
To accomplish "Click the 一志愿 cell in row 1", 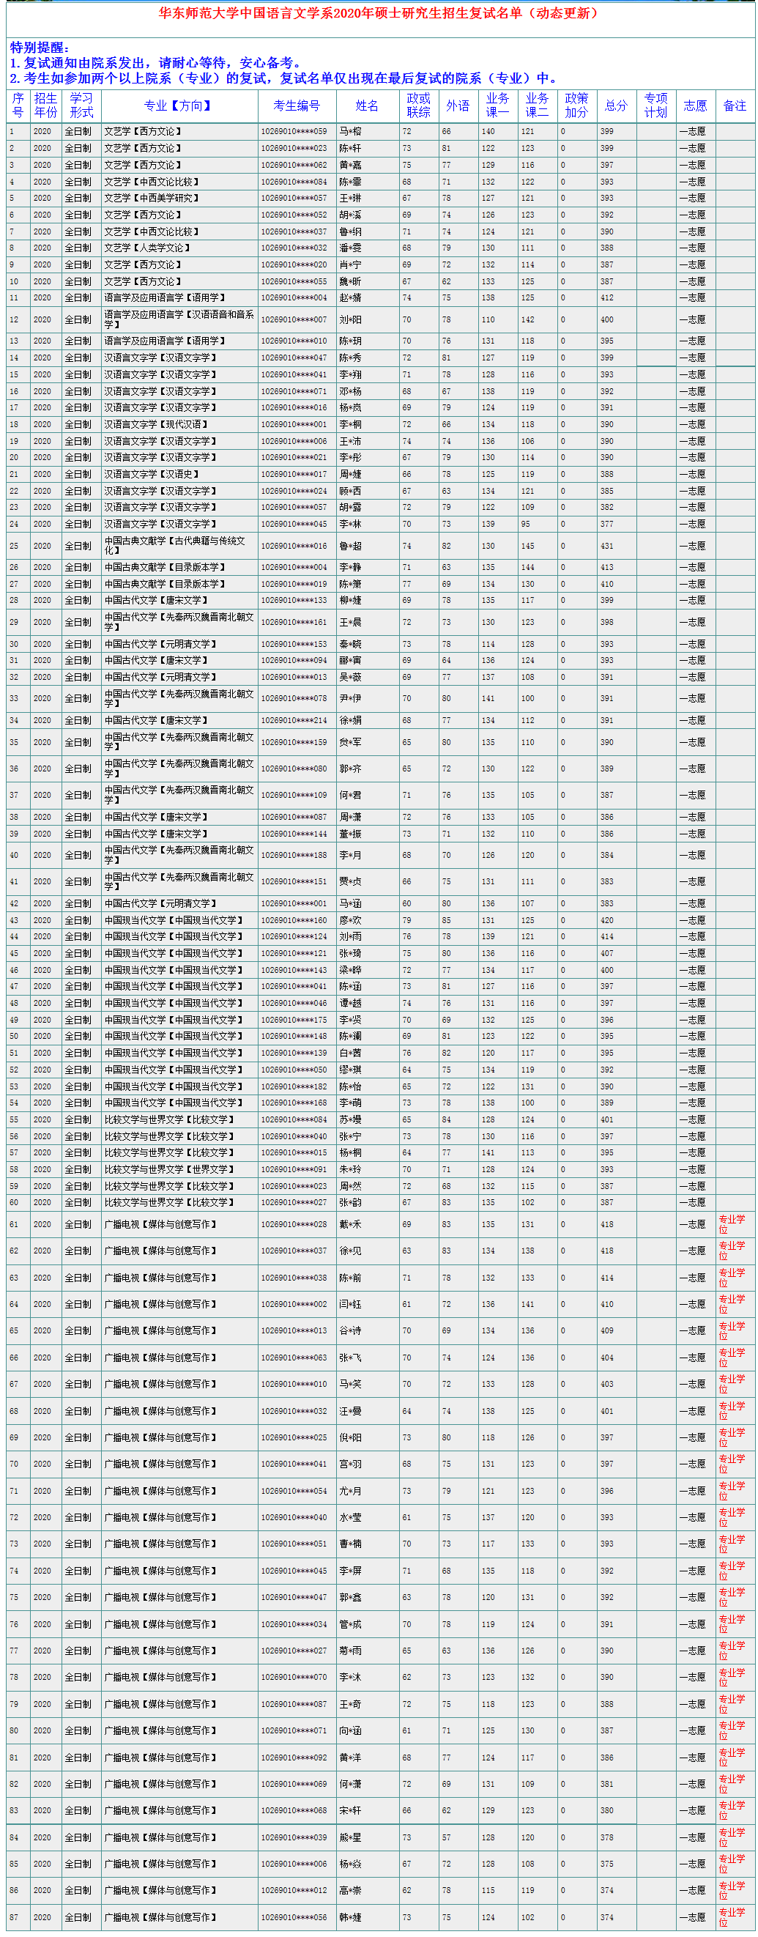I will (692, 132).
